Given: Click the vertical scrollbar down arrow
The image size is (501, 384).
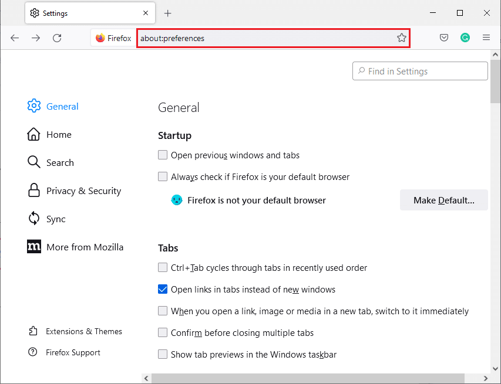Looking at the screenshot, I should 496,369.
